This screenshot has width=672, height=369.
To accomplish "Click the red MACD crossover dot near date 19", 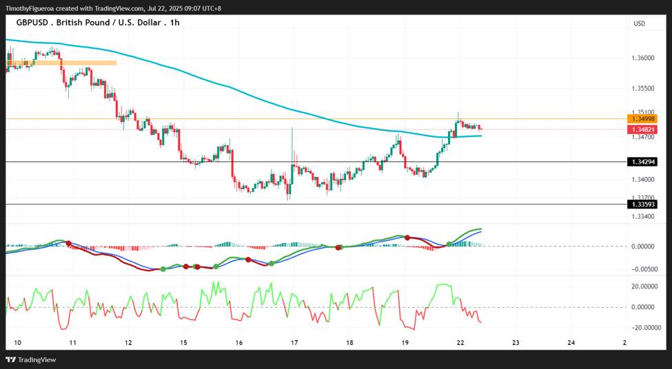I will [x=407, y=238].
